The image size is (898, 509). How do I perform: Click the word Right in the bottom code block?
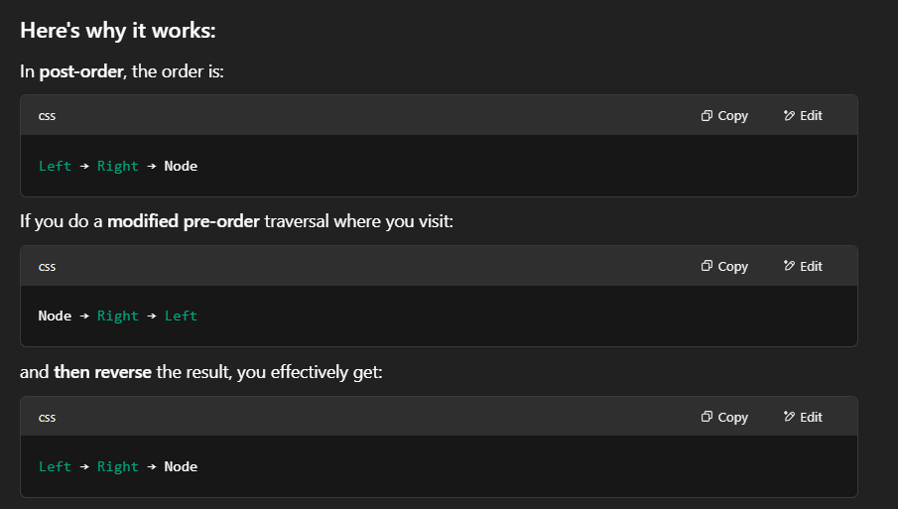[117, 466]
